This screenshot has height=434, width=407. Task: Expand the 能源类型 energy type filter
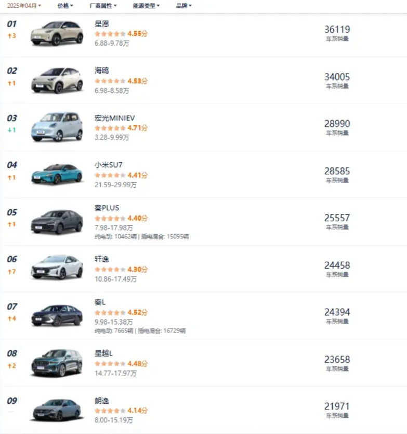146,6
